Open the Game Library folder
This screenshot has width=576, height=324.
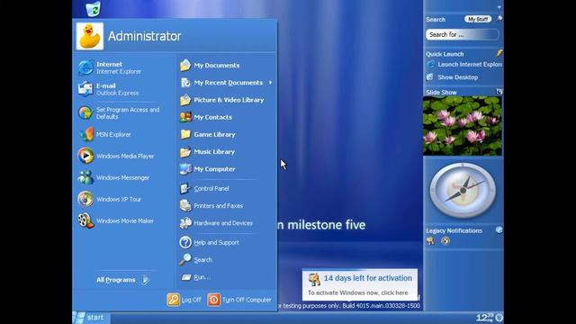(x=208, y=134)
